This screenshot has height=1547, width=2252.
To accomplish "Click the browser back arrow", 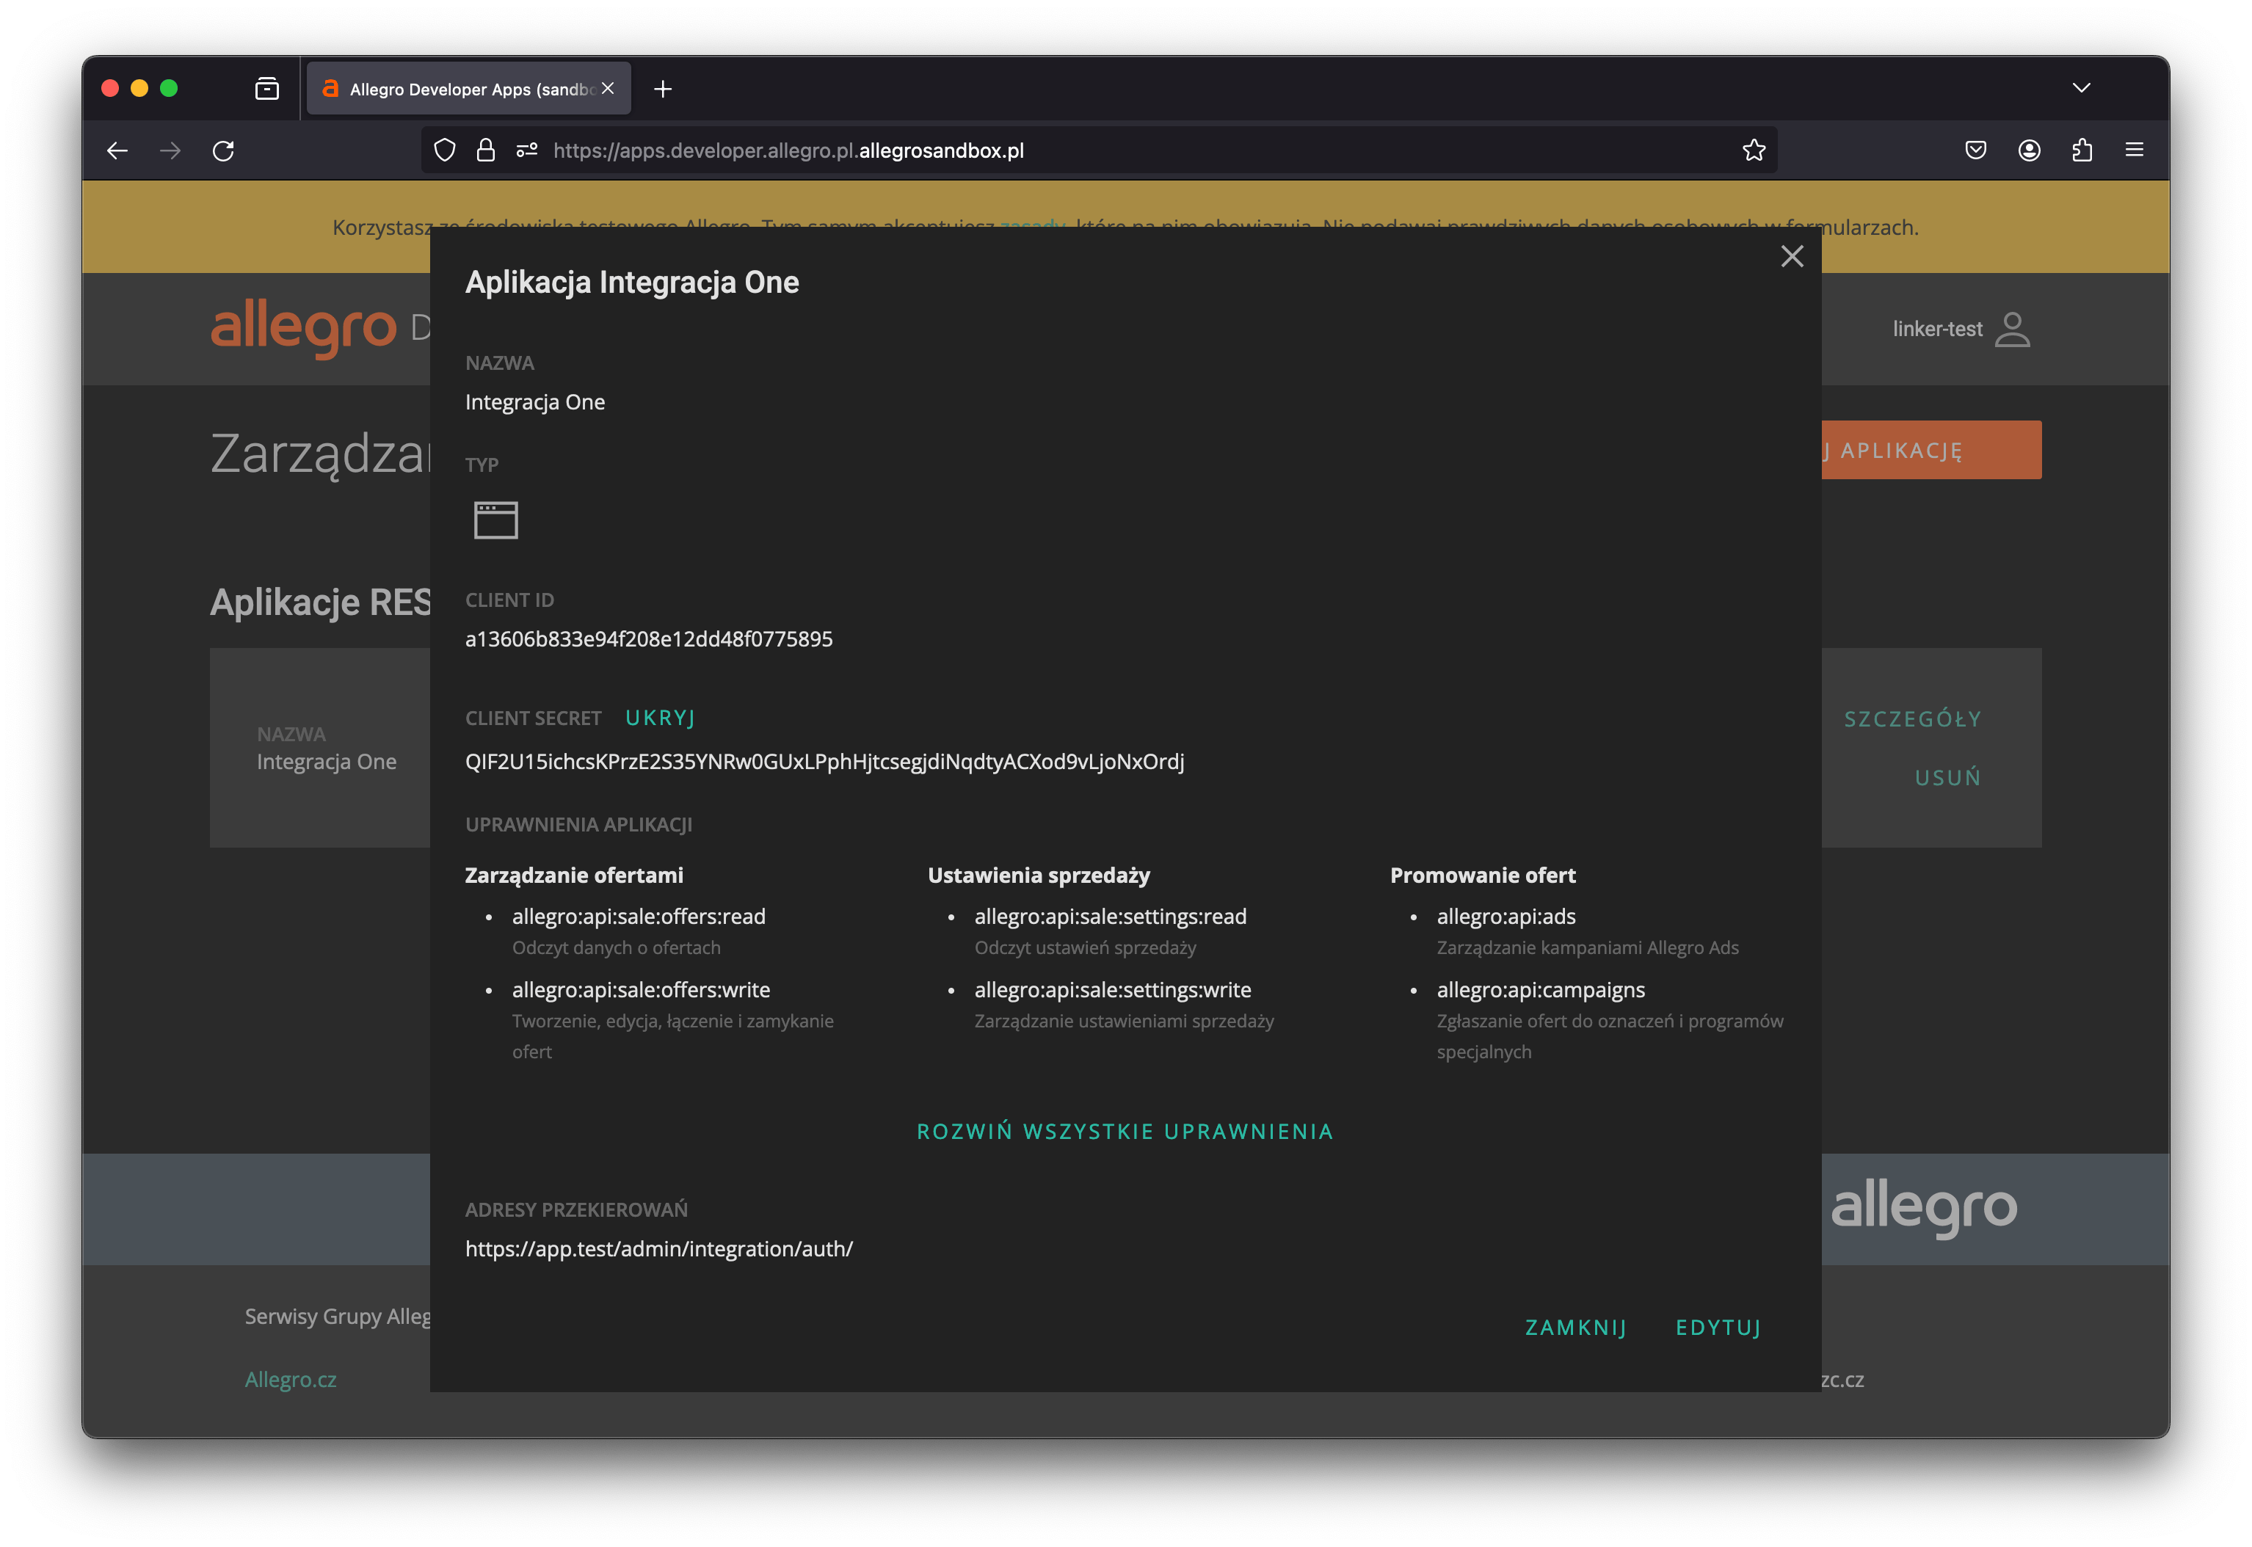I will pos(117,150).
